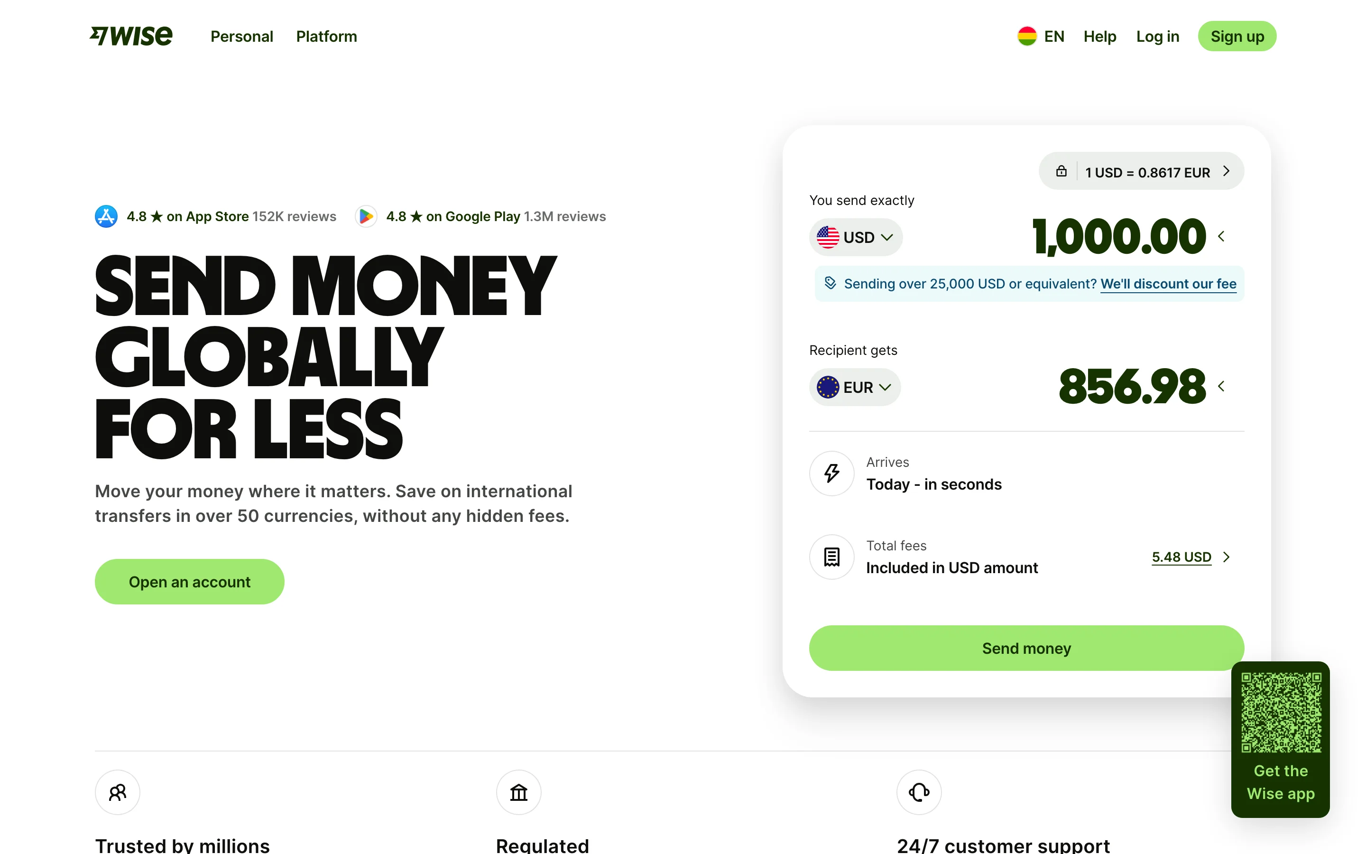Click the receipt Total fees icon
This screenshot has height=854, width=1366.
point(831,557)
